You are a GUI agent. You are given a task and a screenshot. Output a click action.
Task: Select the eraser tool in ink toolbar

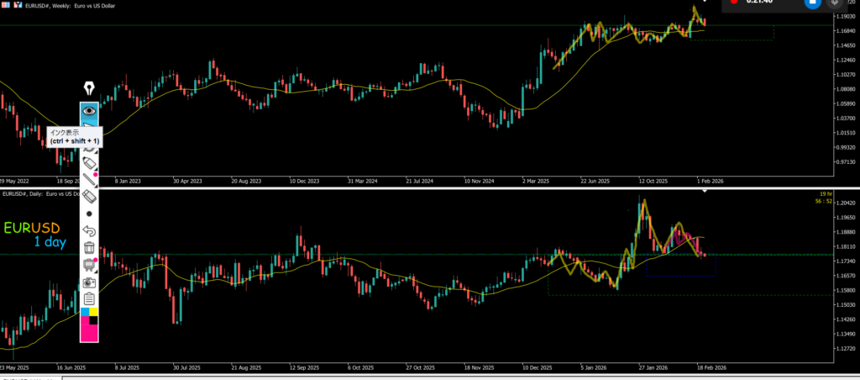[89, 196]
